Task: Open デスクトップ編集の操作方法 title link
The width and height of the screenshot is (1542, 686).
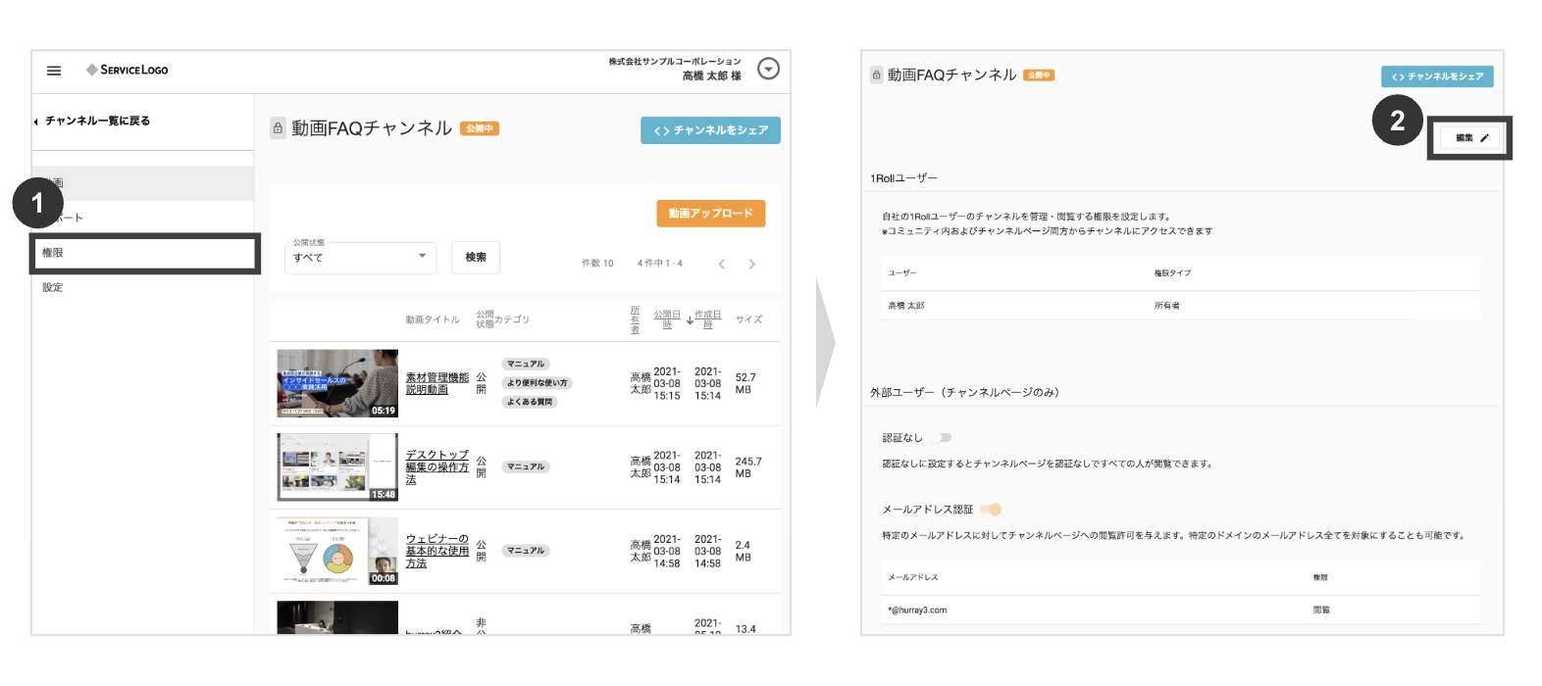Action: click(x=437, y=467)
